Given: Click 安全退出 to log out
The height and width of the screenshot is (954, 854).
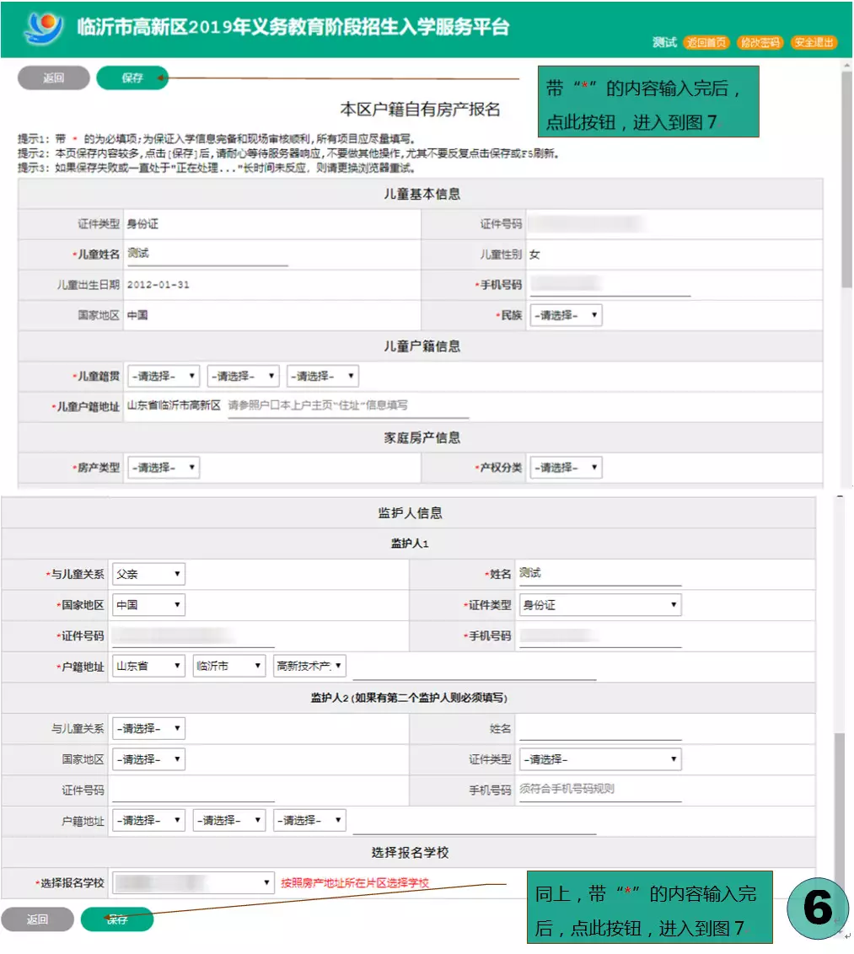Looking at the screenshot, I should point(814,42).
